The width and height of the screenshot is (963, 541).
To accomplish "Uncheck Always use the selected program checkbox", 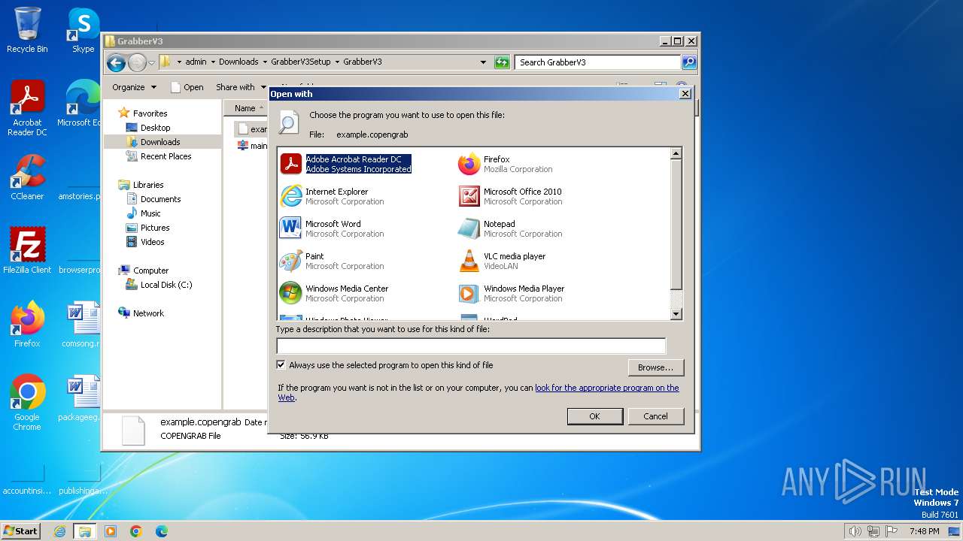I will [x=281, y=365].
